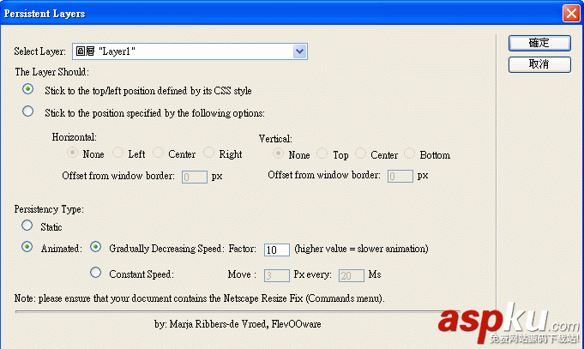Close the Persistent Layers dialog
Image resolution: width=584 pixels, height=349 pixels.
pos(571,14)
